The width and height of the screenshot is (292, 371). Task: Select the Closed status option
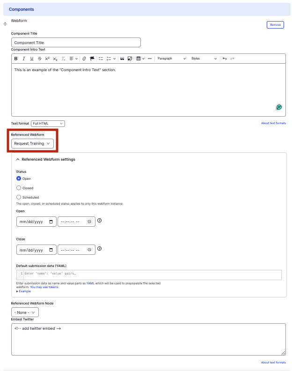coord(19,188)
